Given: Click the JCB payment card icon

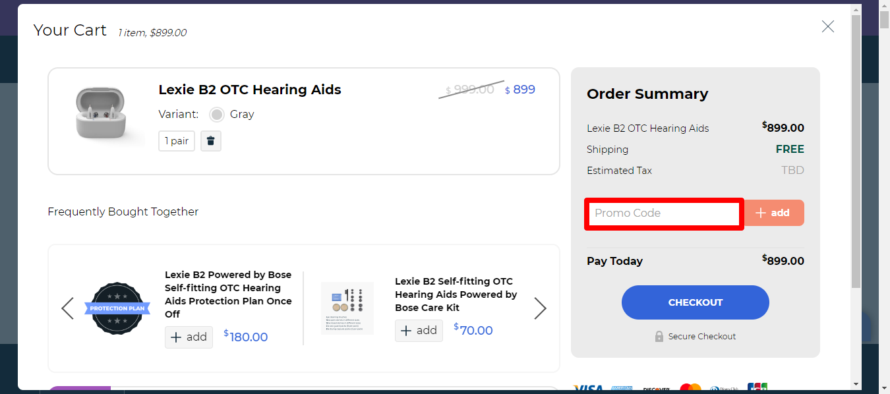Looking at the screenshot, I should click(x=757, y=388).
